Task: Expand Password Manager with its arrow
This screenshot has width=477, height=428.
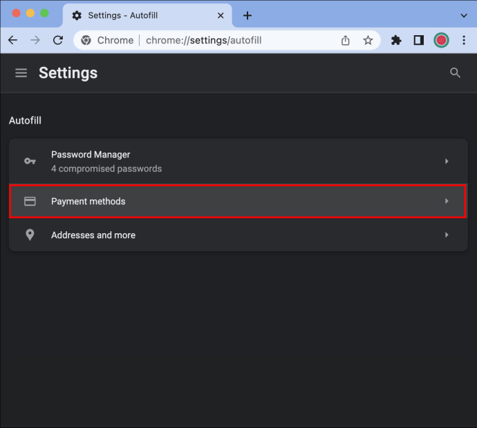Action: tap(447, 161)
